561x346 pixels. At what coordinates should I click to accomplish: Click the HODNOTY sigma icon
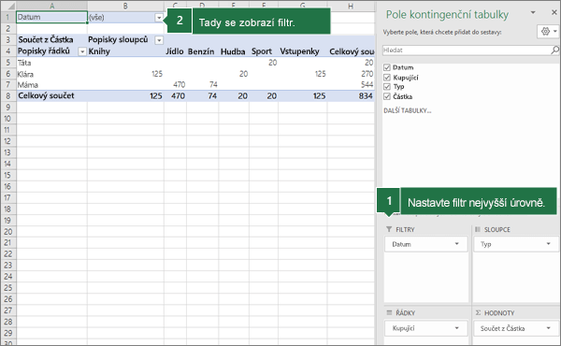point(478,312)
